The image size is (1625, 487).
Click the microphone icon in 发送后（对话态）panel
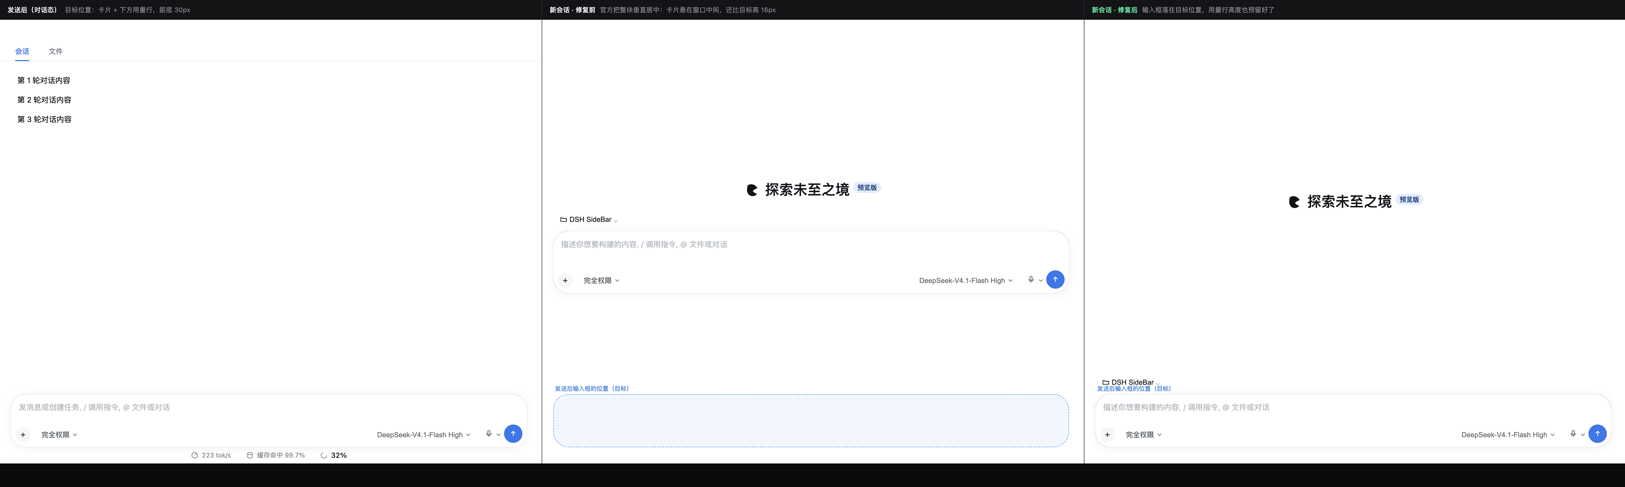(489, 433)
